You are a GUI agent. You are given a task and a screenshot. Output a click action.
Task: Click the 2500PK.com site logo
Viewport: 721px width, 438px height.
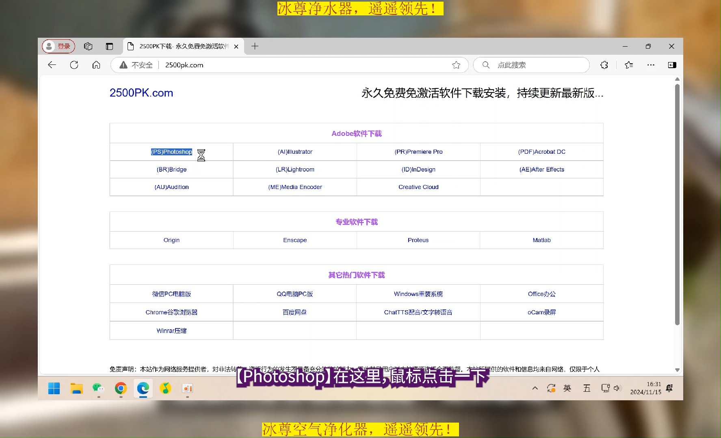coord(141,93)
